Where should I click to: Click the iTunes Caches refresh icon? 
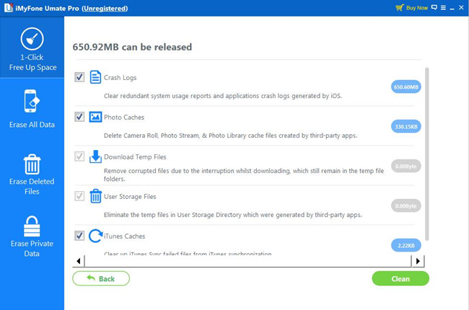[96, 236]
